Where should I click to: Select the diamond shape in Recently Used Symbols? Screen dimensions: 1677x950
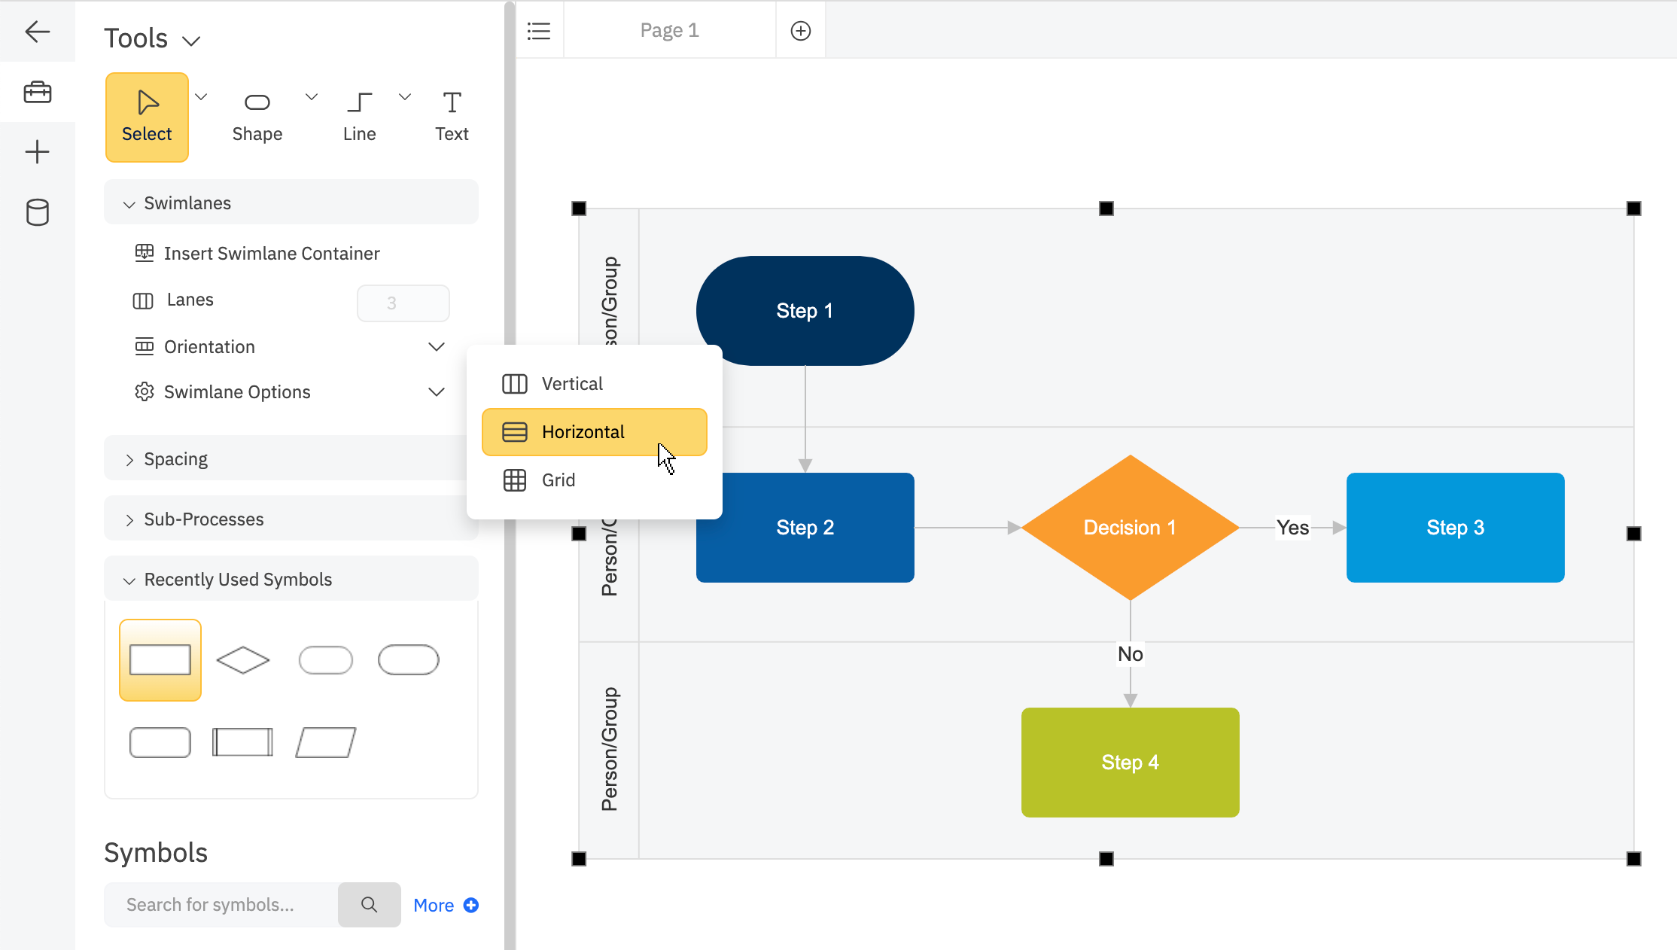pyautogui.click(x=242, y=660)
